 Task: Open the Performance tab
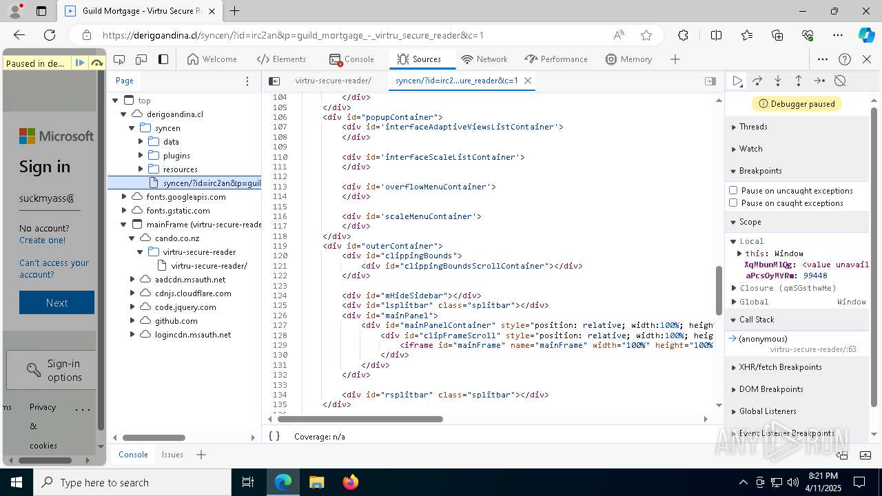click(556, 59)
